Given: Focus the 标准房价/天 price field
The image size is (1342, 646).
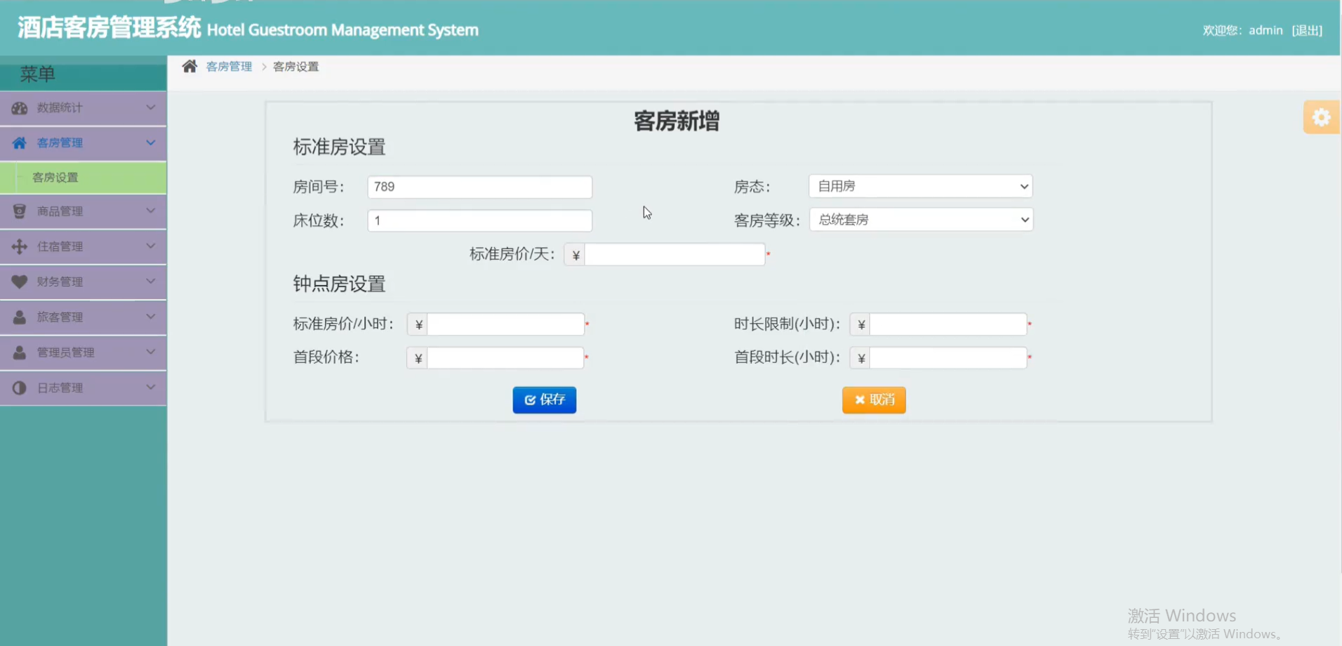Looking at the screenshot, I should (x=675, y=254).
